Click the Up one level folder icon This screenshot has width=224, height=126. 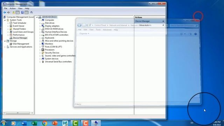tap(13, 13)
